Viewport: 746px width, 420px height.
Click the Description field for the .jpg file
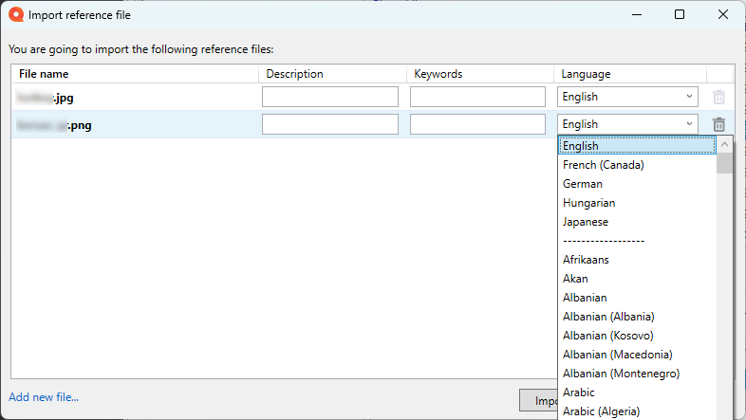329,97
